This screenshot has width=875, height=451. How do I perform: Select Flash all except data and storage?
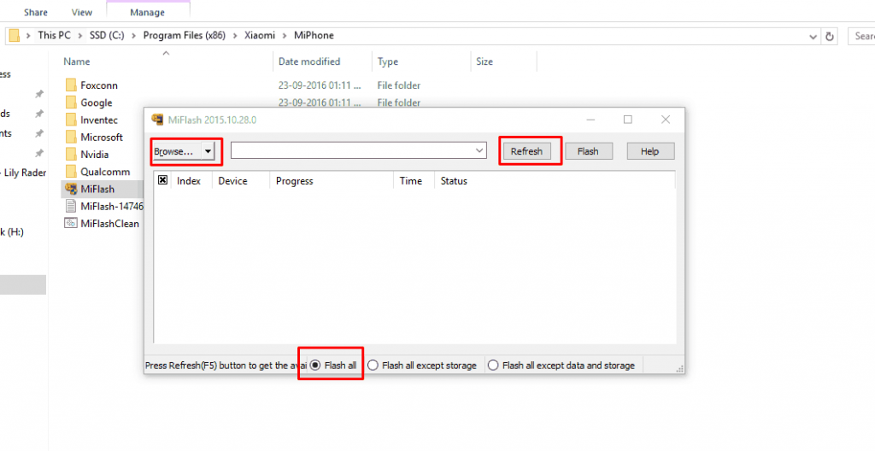[x=561, y=366]
